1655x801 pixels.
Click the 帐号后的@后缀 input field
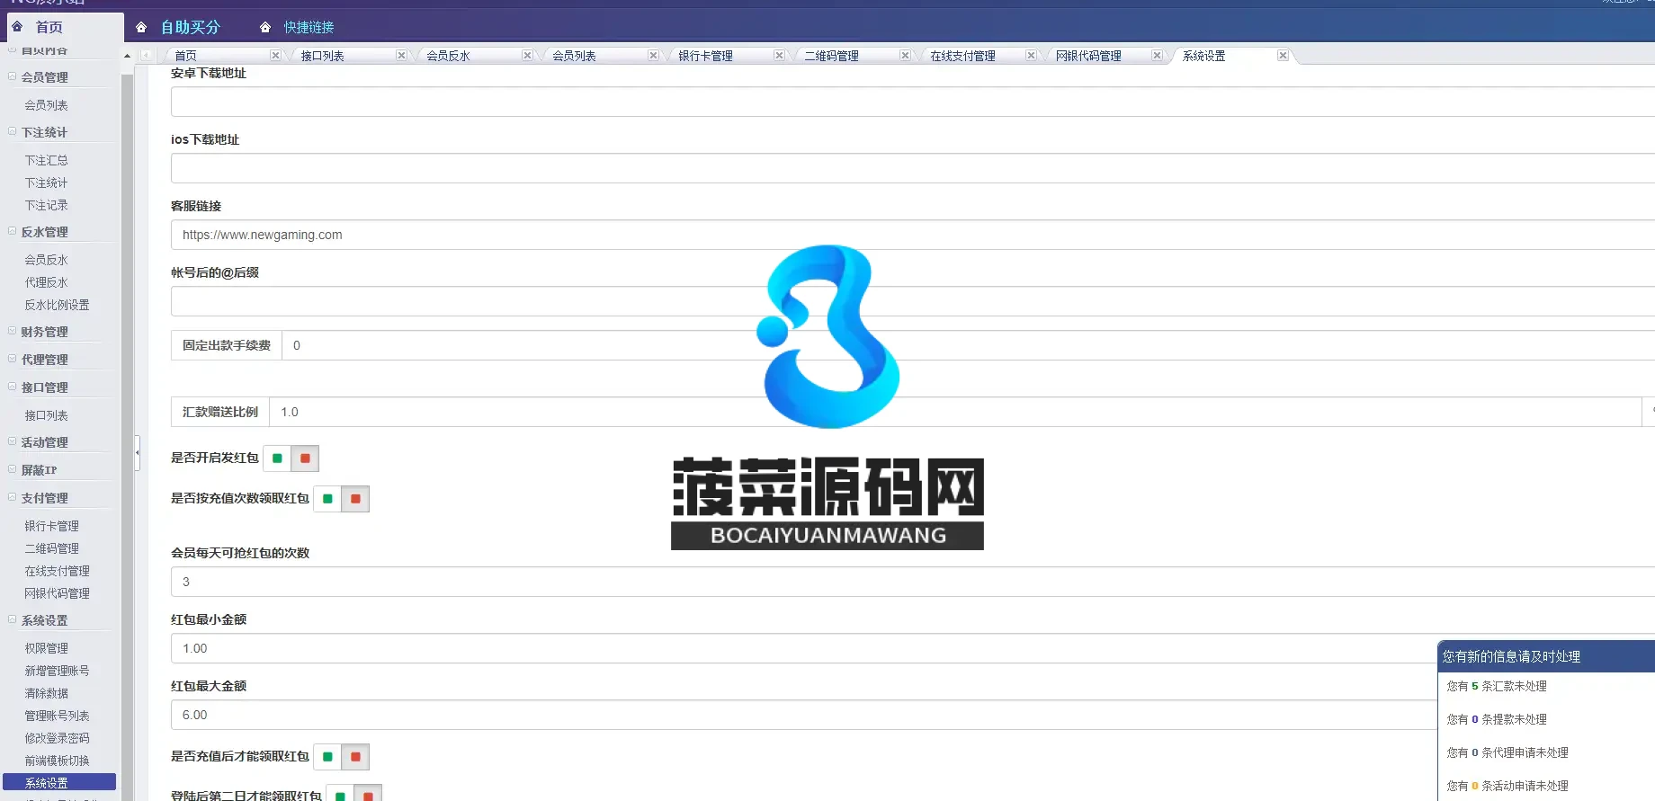pyautogui.click(x=913, y=301)
